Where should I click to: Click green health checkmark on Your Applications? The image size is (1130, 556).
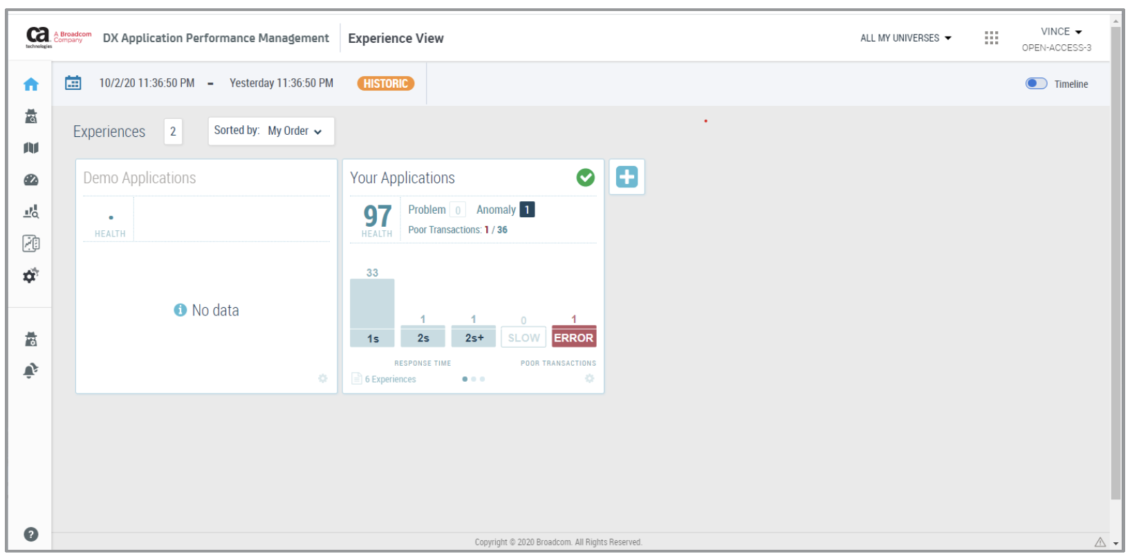point(585,178)
